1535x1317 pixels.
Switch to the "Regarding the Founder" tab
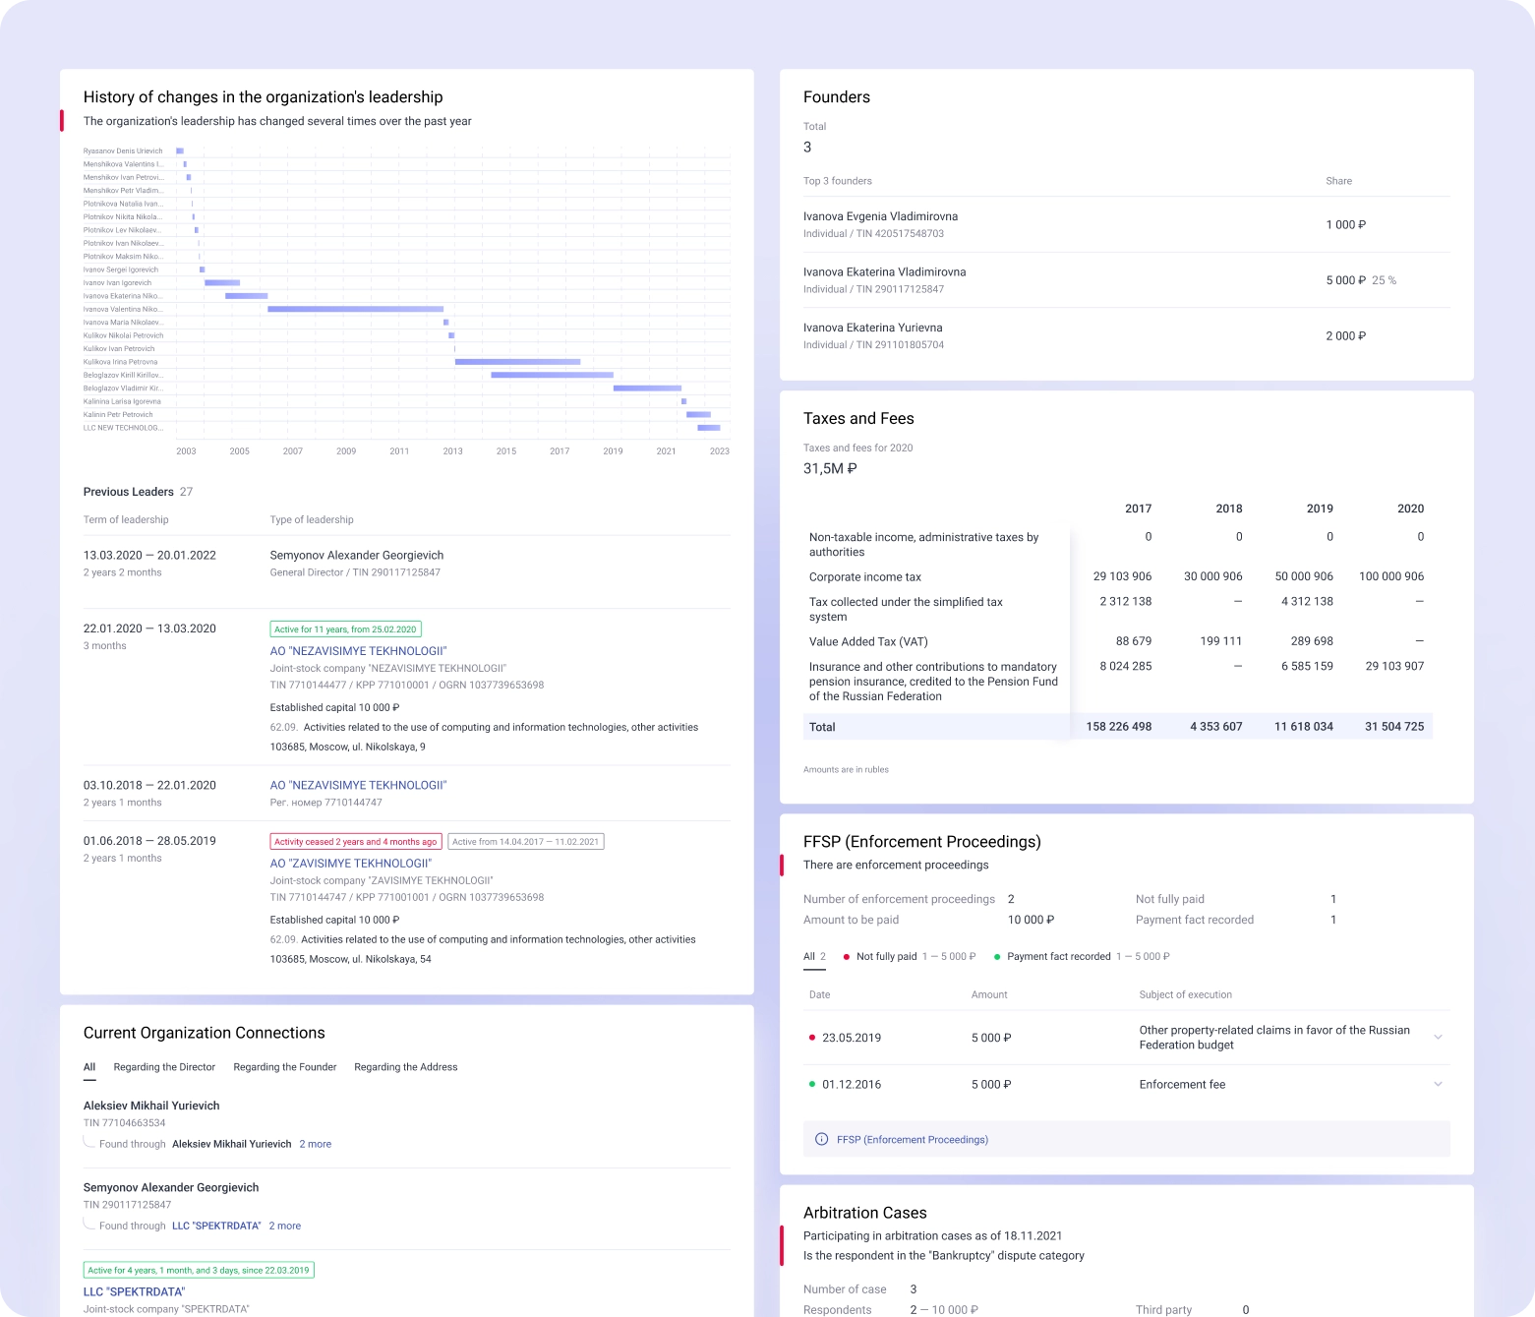click(x=285, y=1067)
